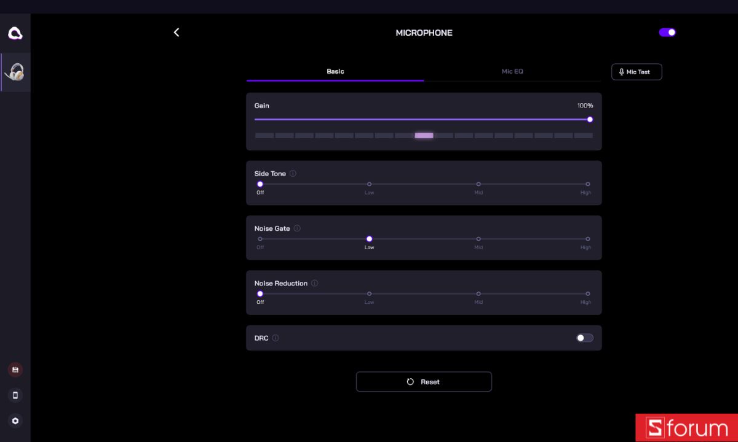Go back with the left chevron arrow

pos(177,33)
